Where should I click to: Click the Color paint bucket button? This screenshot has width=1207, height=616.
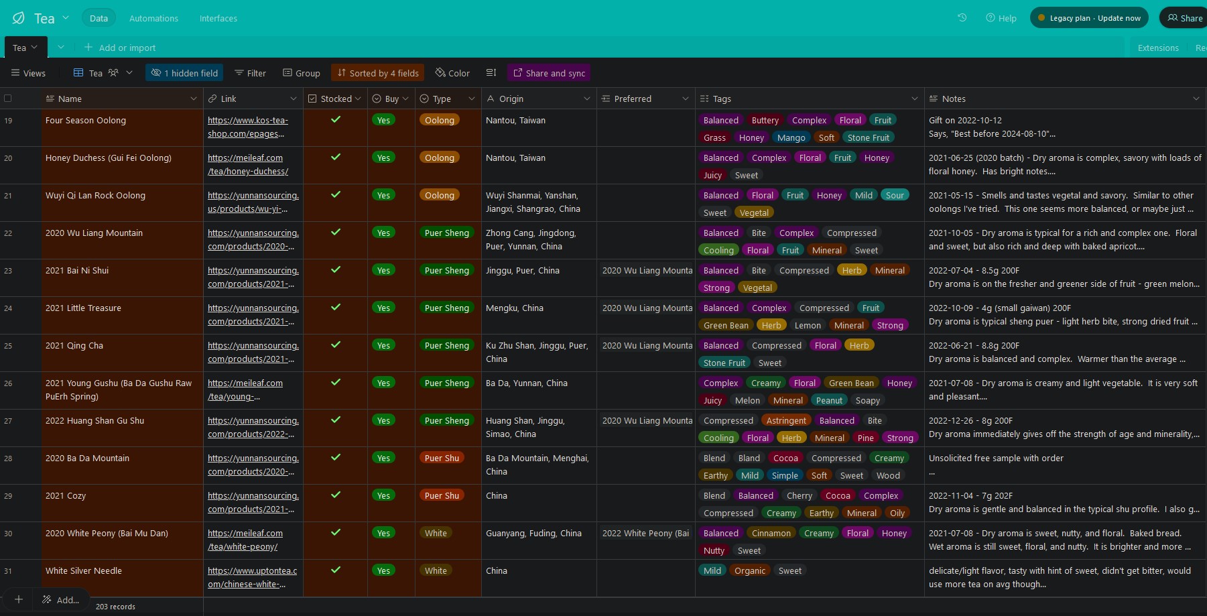point(452,73)
